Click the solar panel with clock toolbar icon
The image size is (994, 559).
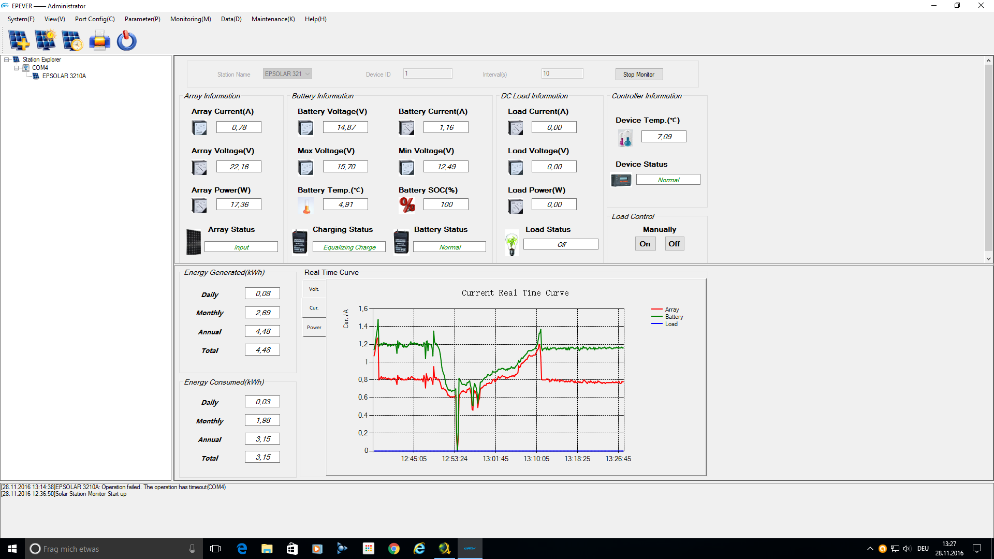pyautogui.click(x=72, y=40)
